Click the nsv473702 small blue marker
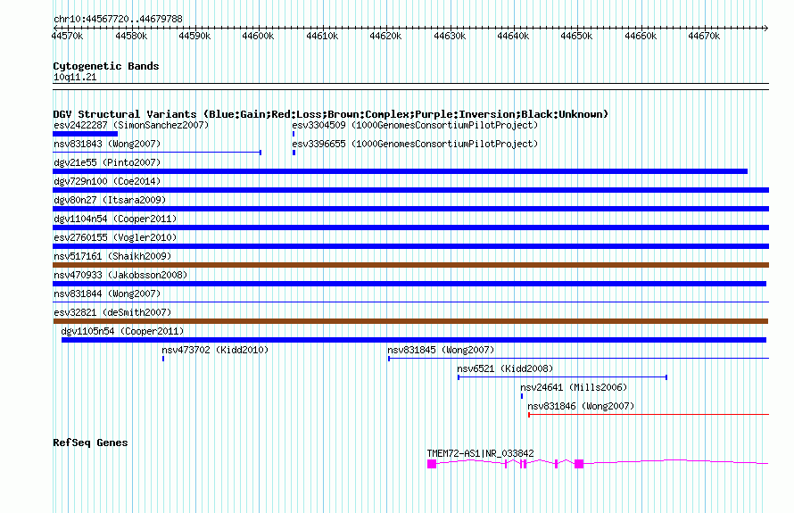The width and height of the screenshot is (794, 513). click(x=163, y=359)
